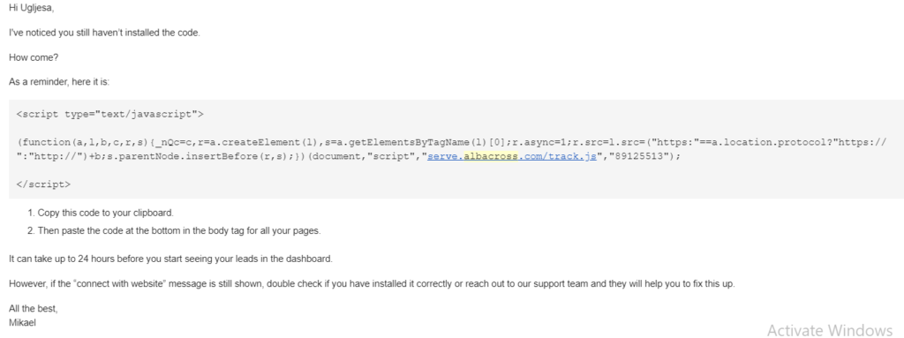Click the sender name 'Mikael'

[x=22, y=322]
